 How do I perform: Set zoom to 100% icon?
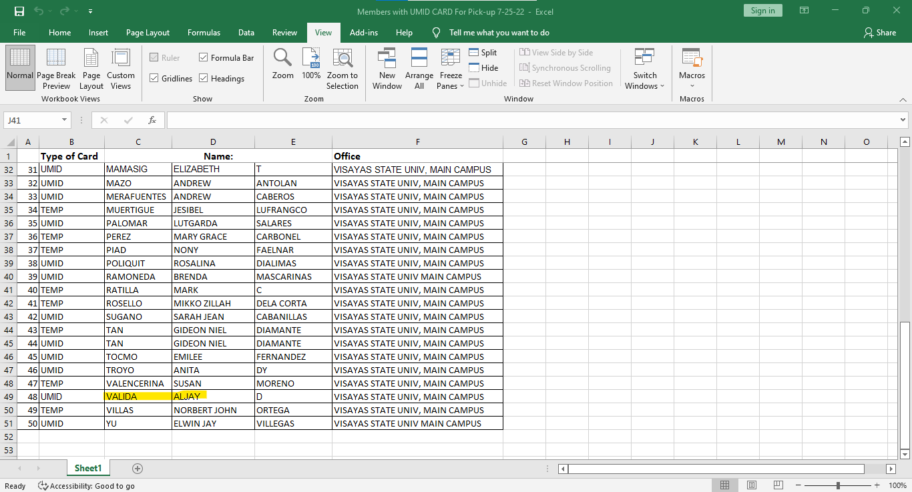(x=311, y=58)
